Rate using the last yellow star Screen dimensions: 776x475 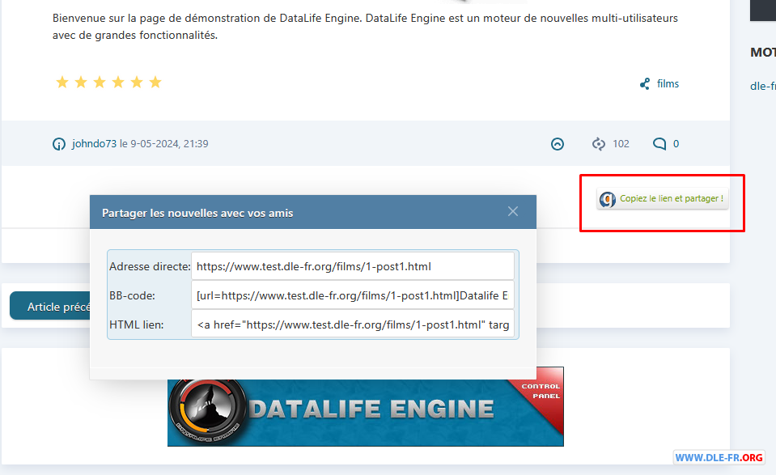click(155, 82)
